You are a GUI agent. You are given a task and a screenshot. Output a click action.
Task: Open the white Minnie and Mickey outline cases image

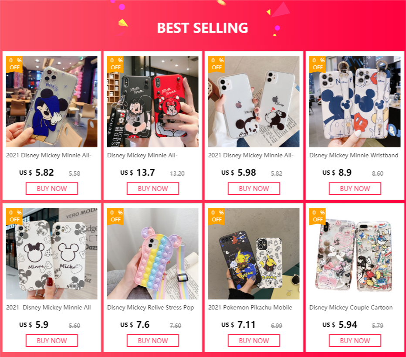pos(52,254)
